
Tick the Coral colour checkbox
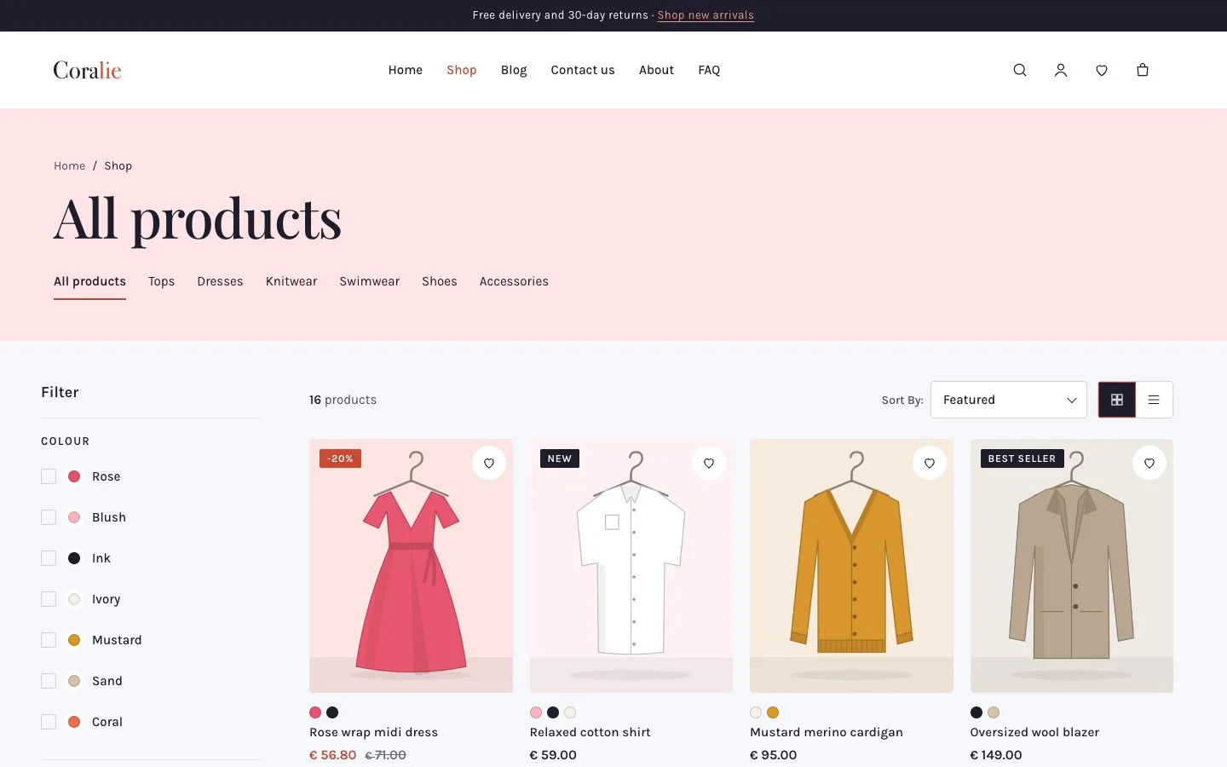(x=49, y=722)
